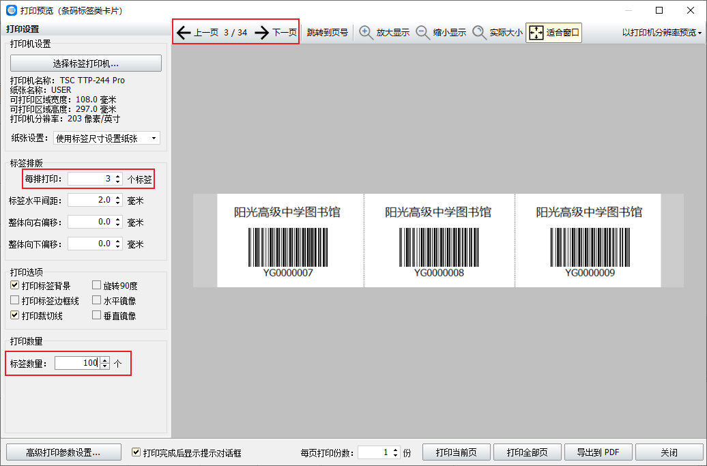Click the 关闭 button

(x=669, y=452)
